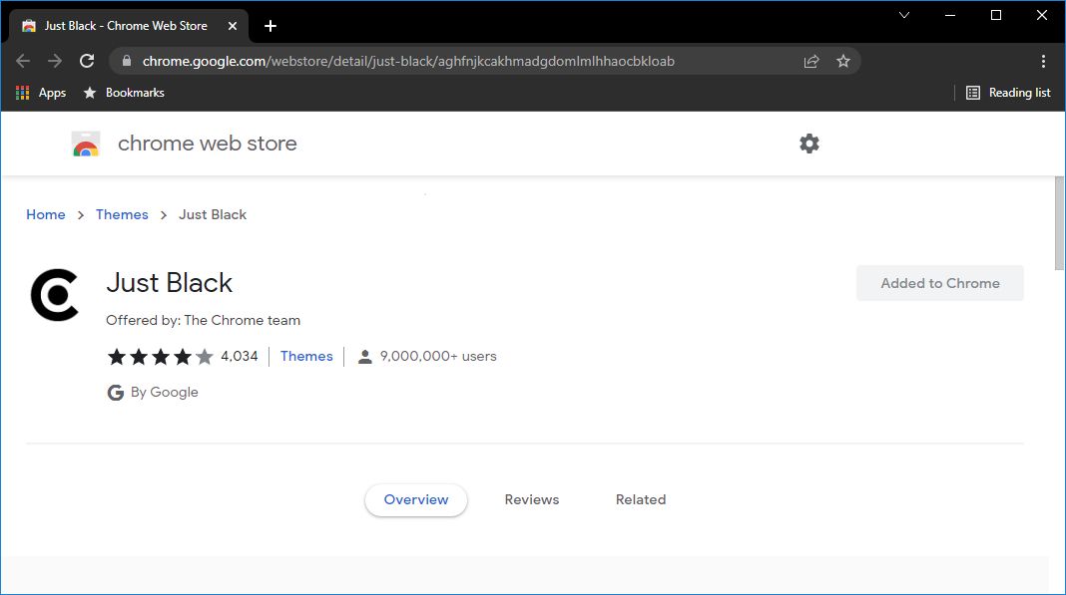1066x595 pixels.
Task: Click the Just Black theme icon
Action: coord(55,294)
